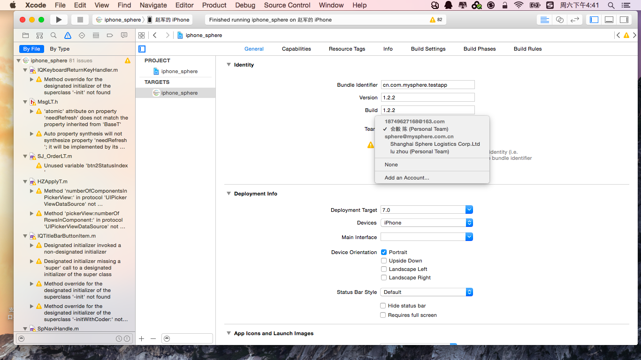Screen dimensions: 641x360
Task: Hide the navigator pane
Action: pos(594,20)
